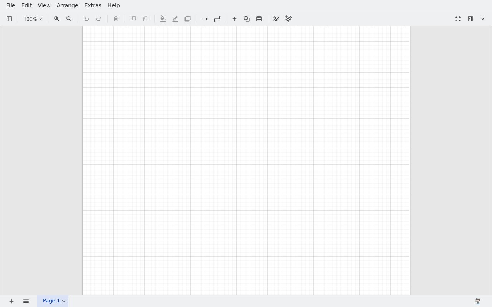492x307 pixels.
Task: Toggle fullscreen mode icon
Action: pos(458,19)
